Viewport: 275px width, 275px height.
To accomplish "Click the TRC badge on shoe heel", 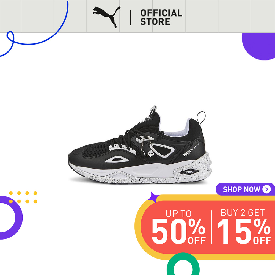I will pos(189,172).
